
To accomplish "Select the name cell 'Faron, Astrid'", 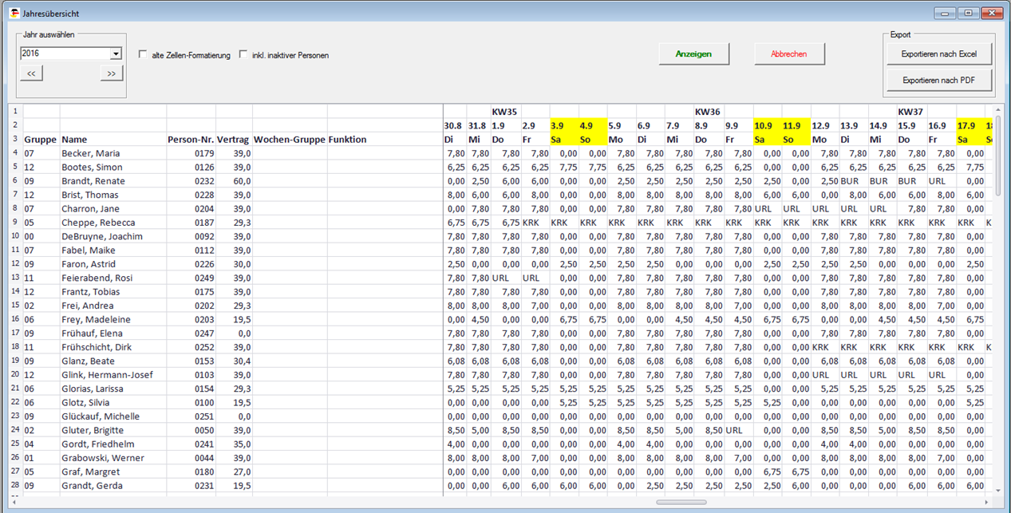I will click(113, 264).
